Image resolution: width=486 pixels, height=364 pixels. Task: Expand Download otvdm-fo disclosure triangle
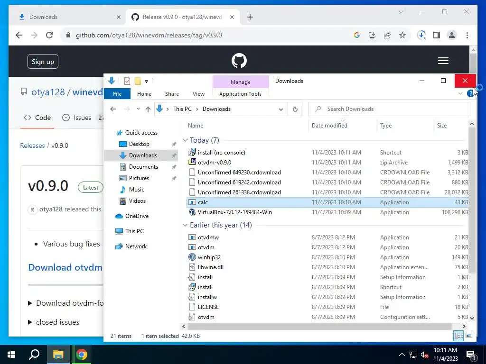[x=30, y=303]
